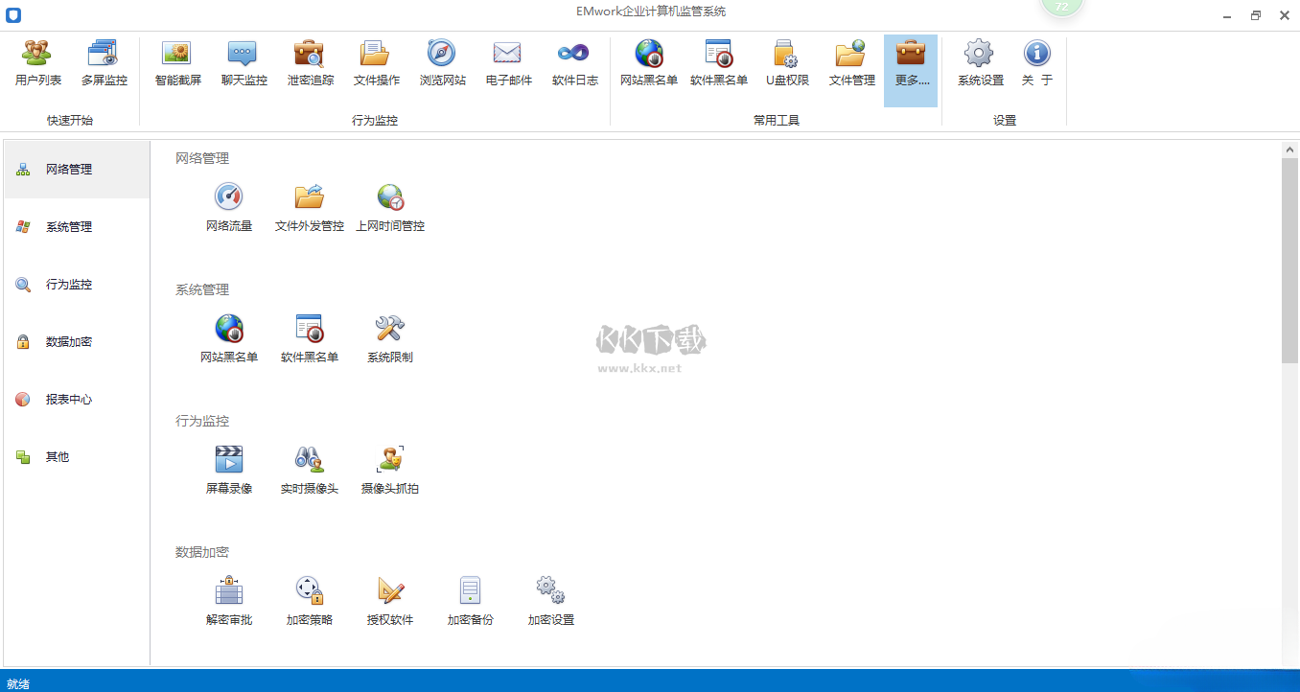The height and width of the screenshot is (692, 1300).
Task: Open the 加密策略 encryption policy
Action: point(309,602)
